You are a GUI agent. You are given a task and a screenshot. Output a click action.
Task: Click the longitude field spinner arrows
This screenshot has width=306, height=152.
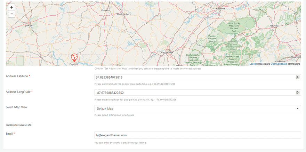pos(298,93)
